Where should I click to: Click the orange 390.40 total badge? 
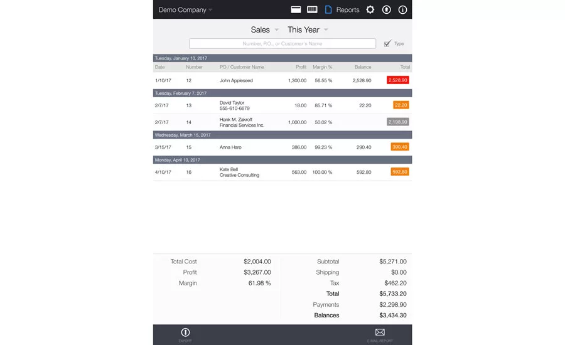point(400,147)
